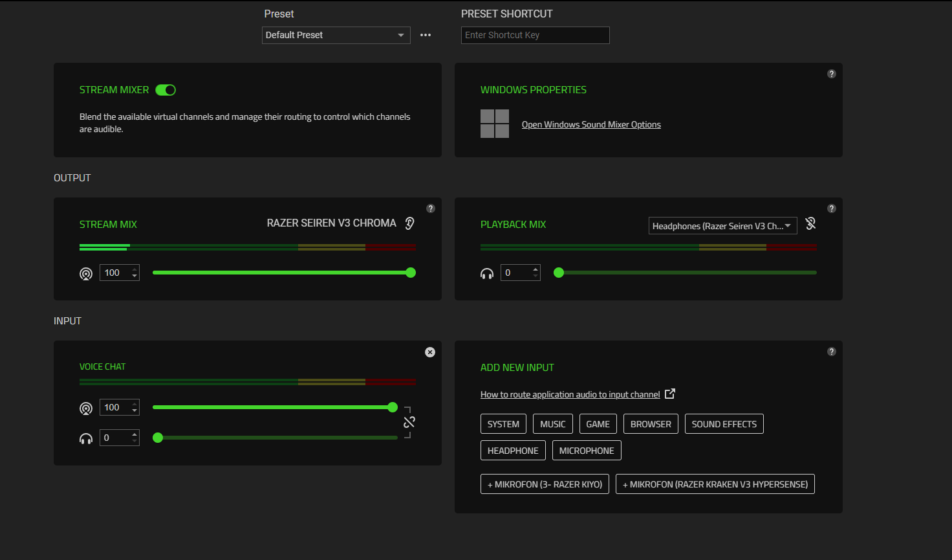This screenshot has height=560, width=952.
Task: Click the PLAYBACK MIX heading
Action: tap(513, 224)
